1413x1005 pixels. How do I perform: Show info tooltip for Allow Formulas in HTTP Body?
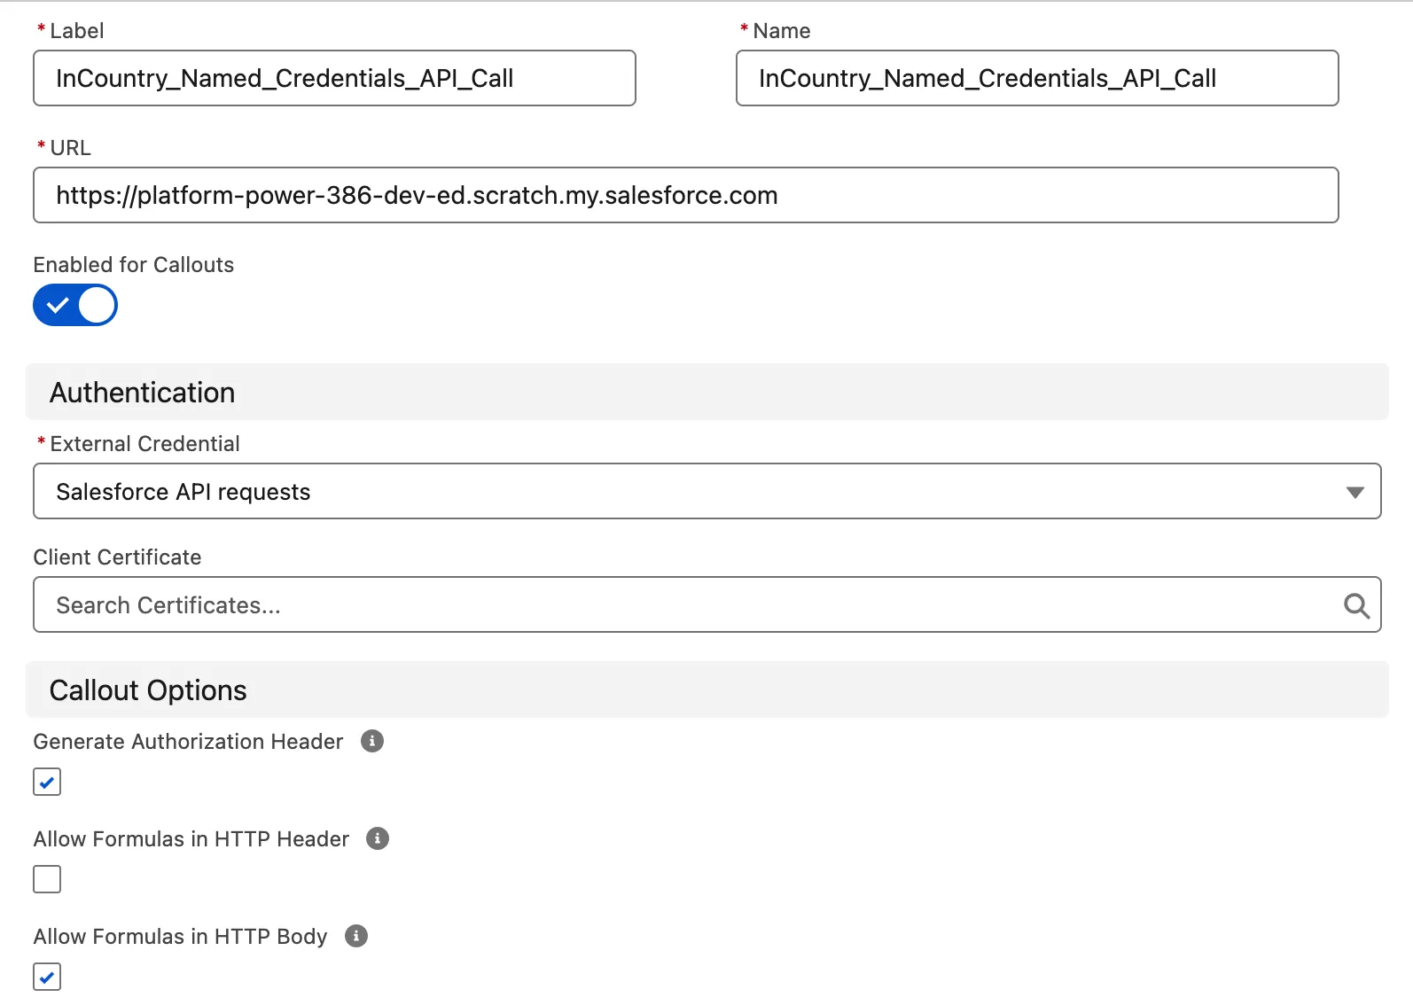coord(356,936)
